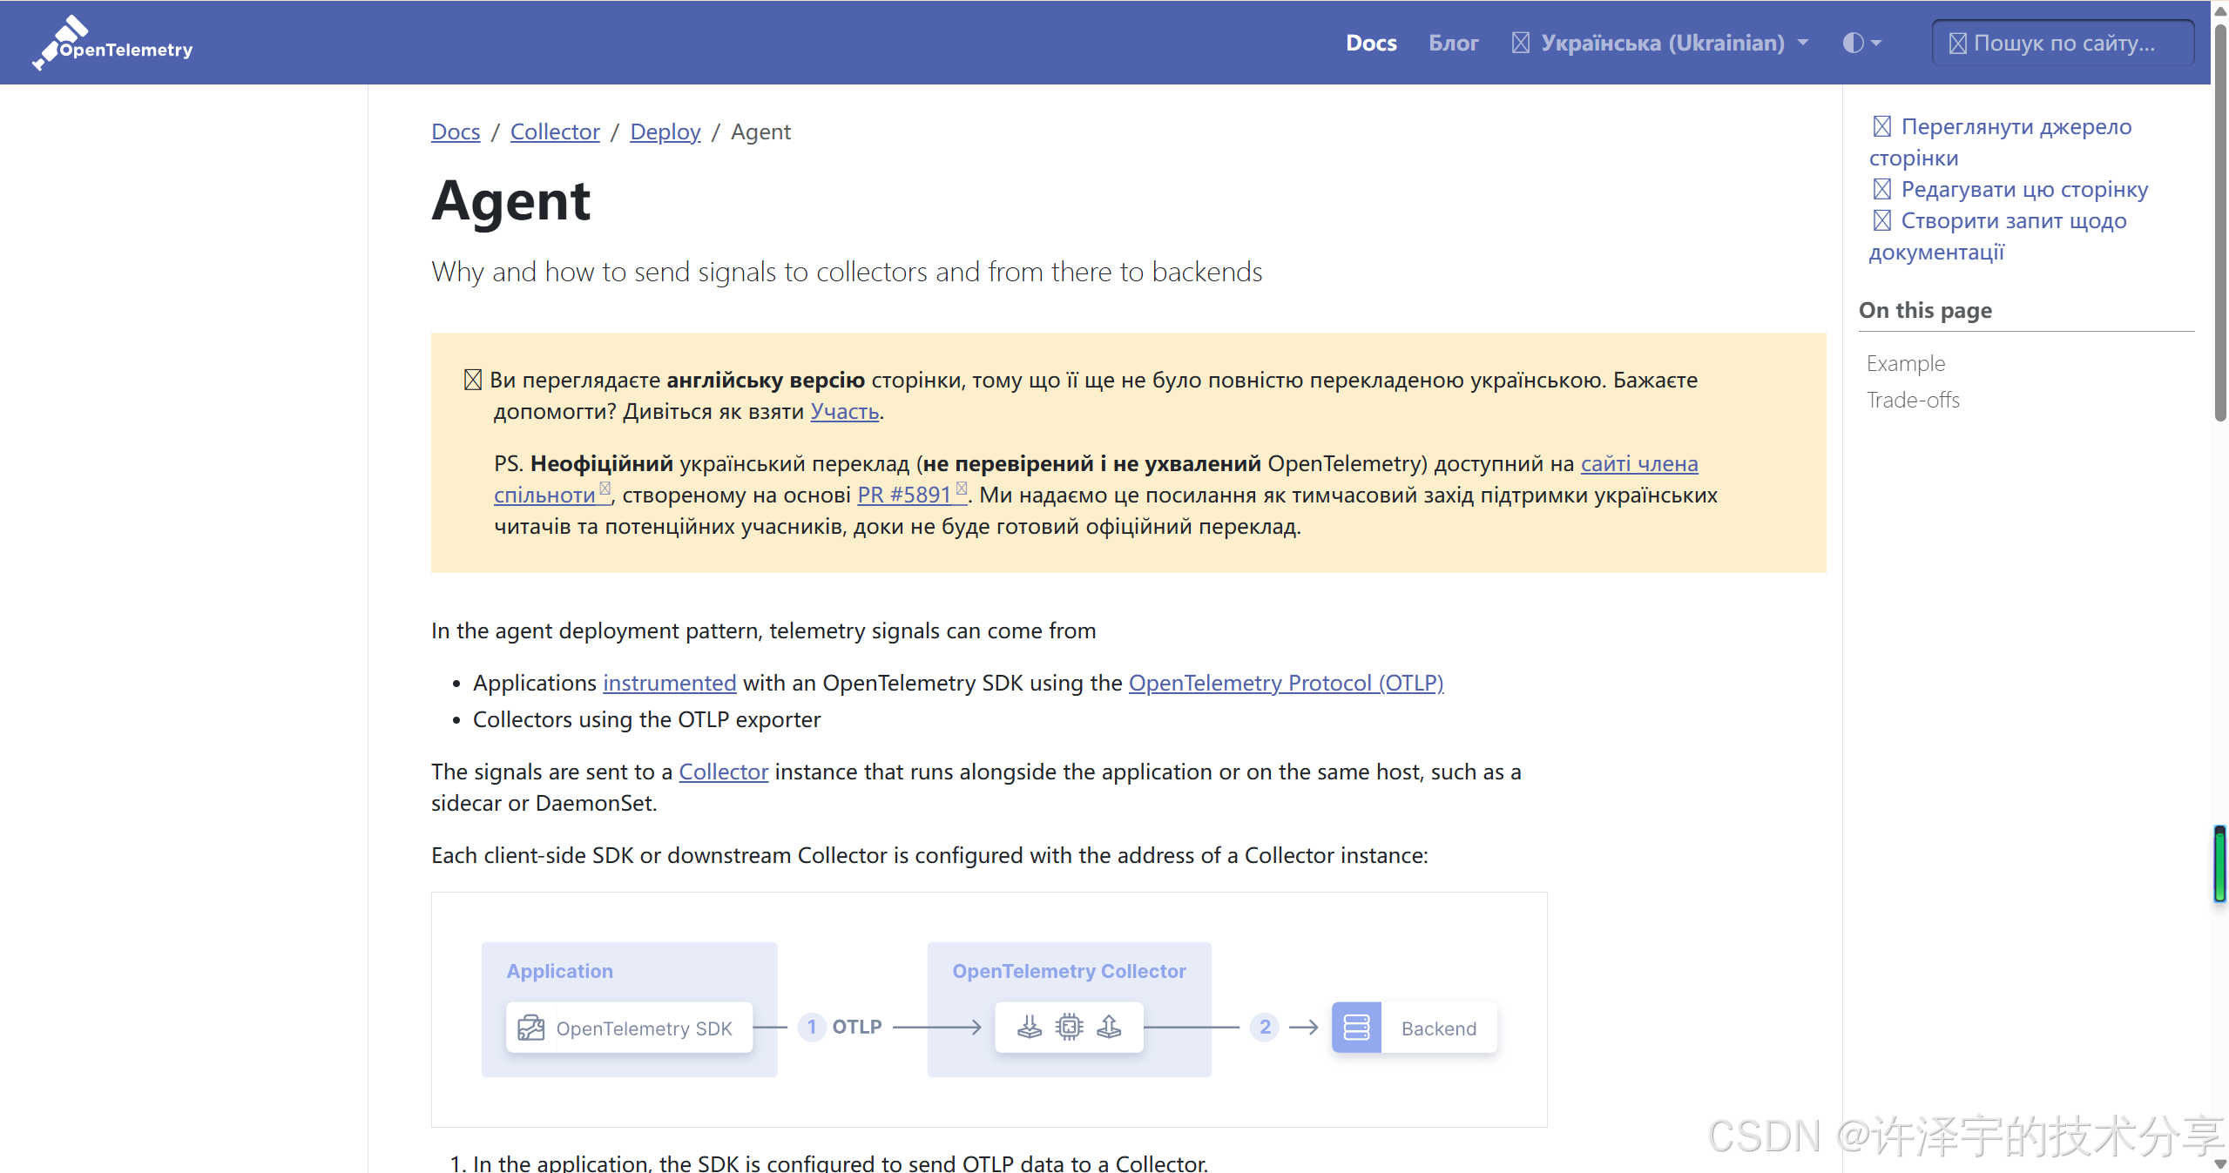Open the Collector breadcrumb link
The image size is (2229, 1173).
click(x=555, y=131)
